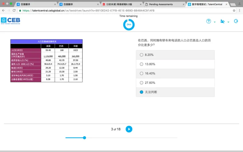Click the Brazil cars value 15.30
Viewport: 243px width, 152px height.
pyautogui.click(x=62, y=72)
